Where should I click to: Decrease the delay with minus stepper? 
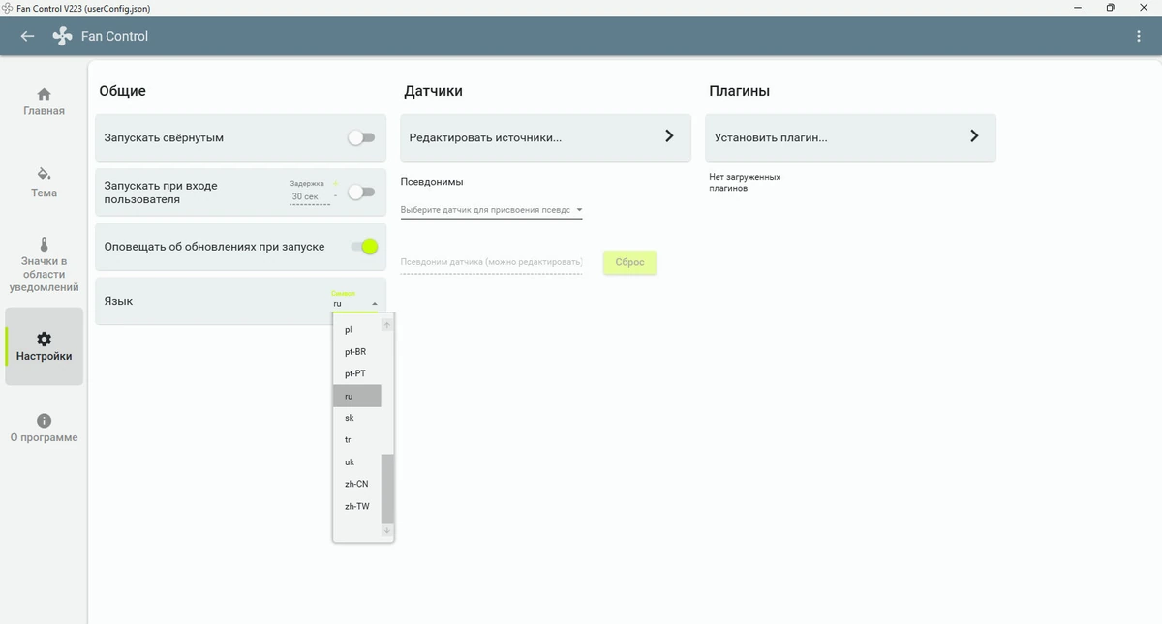pyautogui.click(x=336, y=196)
